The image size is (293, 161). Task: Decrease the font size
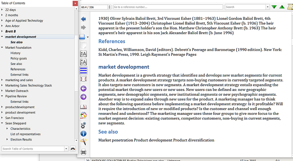(x=84, y=62)
